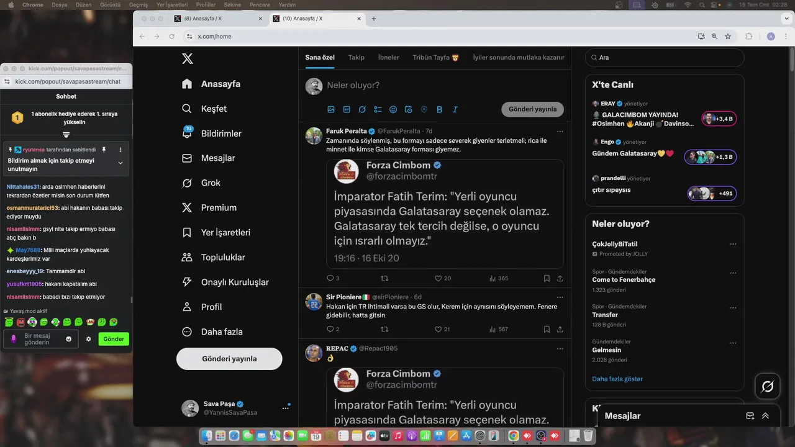Screen dimensions: 795x447
Task: Open Faruk Peralta profile link
Action: point(347,131)
